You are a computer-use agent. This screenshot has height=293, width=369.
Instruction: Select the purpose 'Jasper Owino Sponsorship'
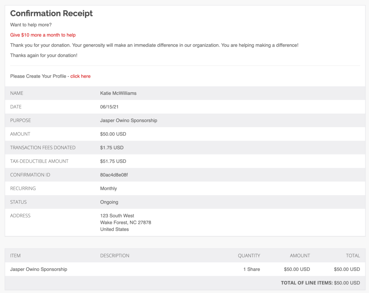coord(128,120)
